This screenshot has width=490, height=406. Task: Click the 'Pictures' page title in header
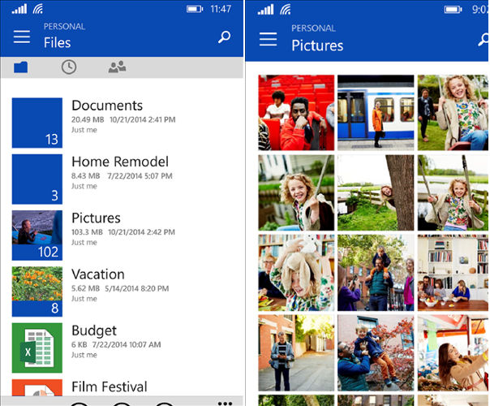pos(317,45)
